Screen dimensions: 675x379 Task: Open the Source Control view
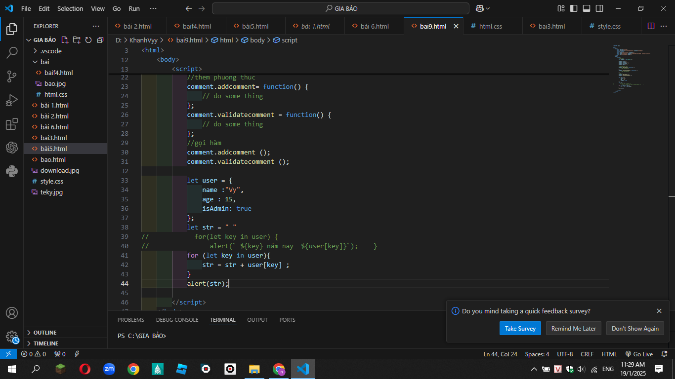12,76
